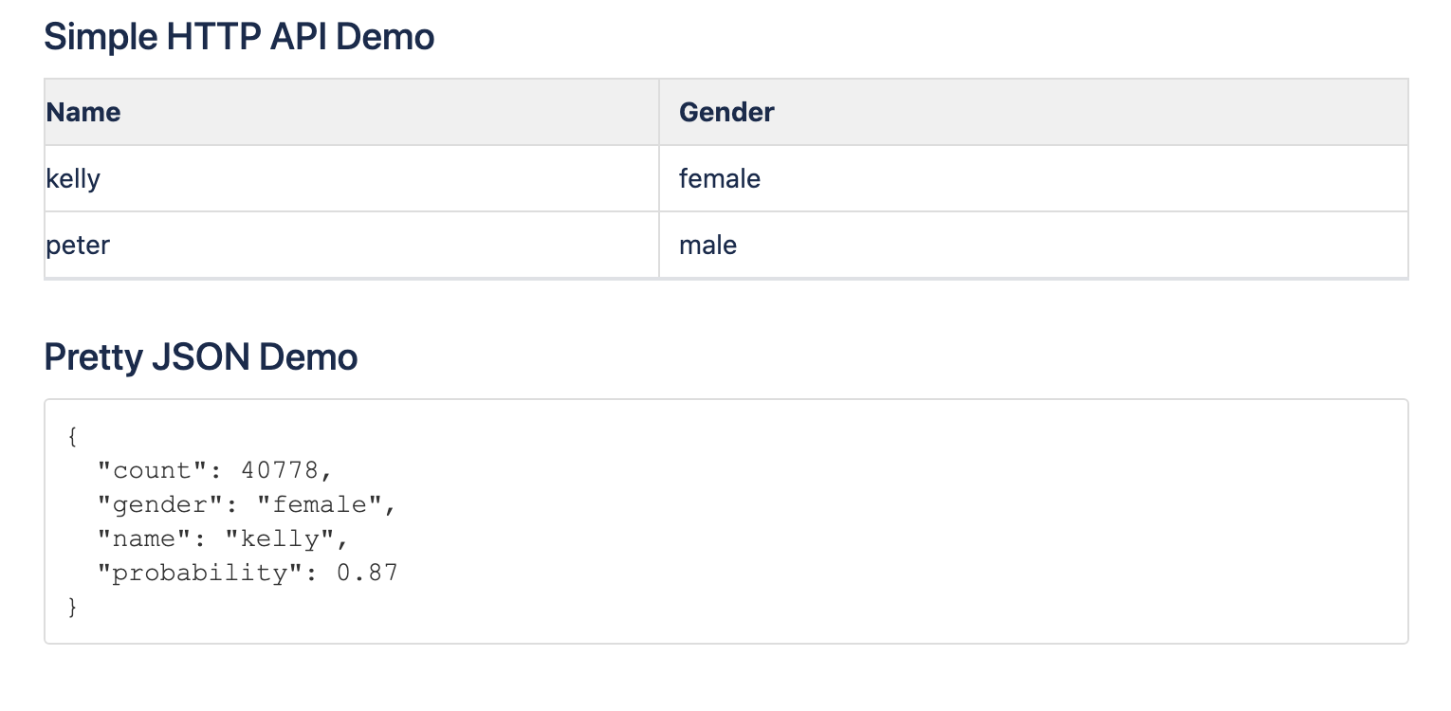Viewport: 1451px width, 711px height.
Task: Click the Pretty JSON Demo heading
Action: pos(201,357)
